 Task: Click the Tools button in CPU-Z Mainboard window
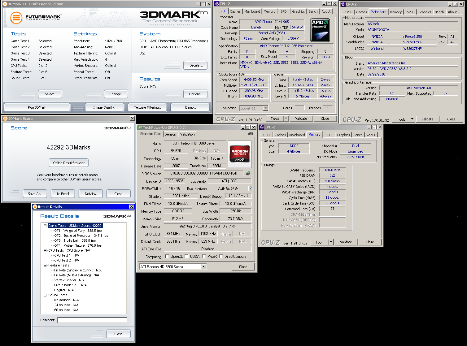tap(401, 119)
